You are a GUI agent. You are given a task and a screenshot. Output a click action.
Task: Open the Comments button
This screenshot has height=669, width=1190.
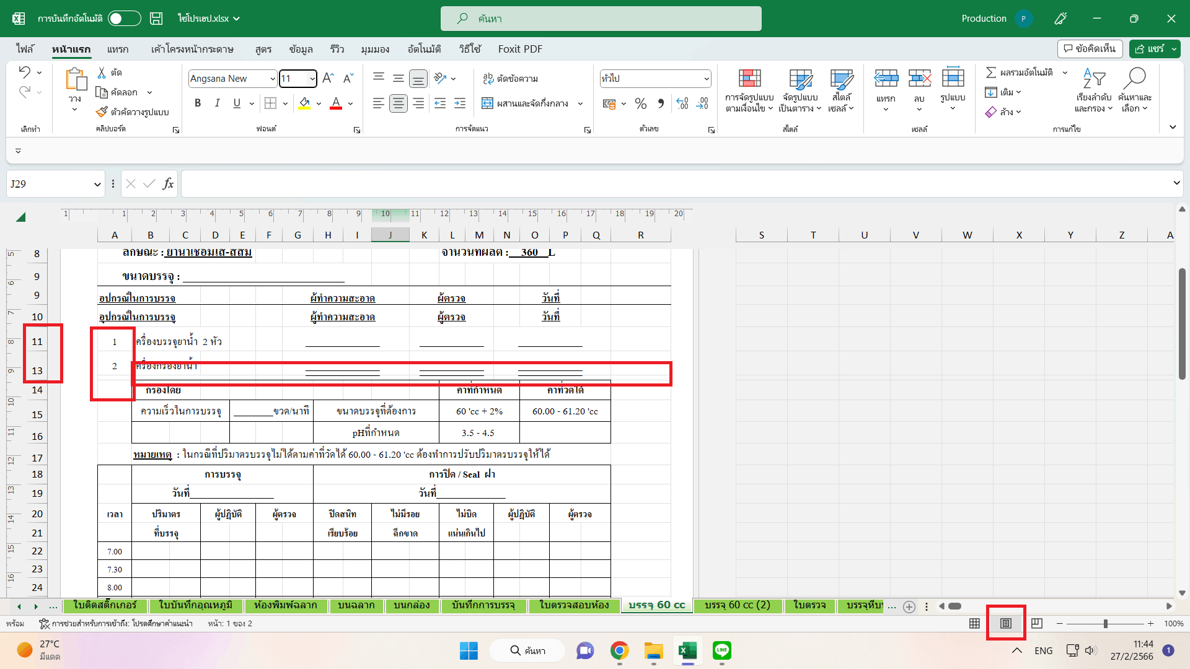pos(1090,49)
